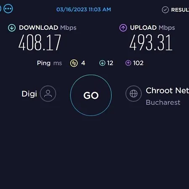Click Chroot Network server name
189x189 pixels.
[x=167, y=90]
